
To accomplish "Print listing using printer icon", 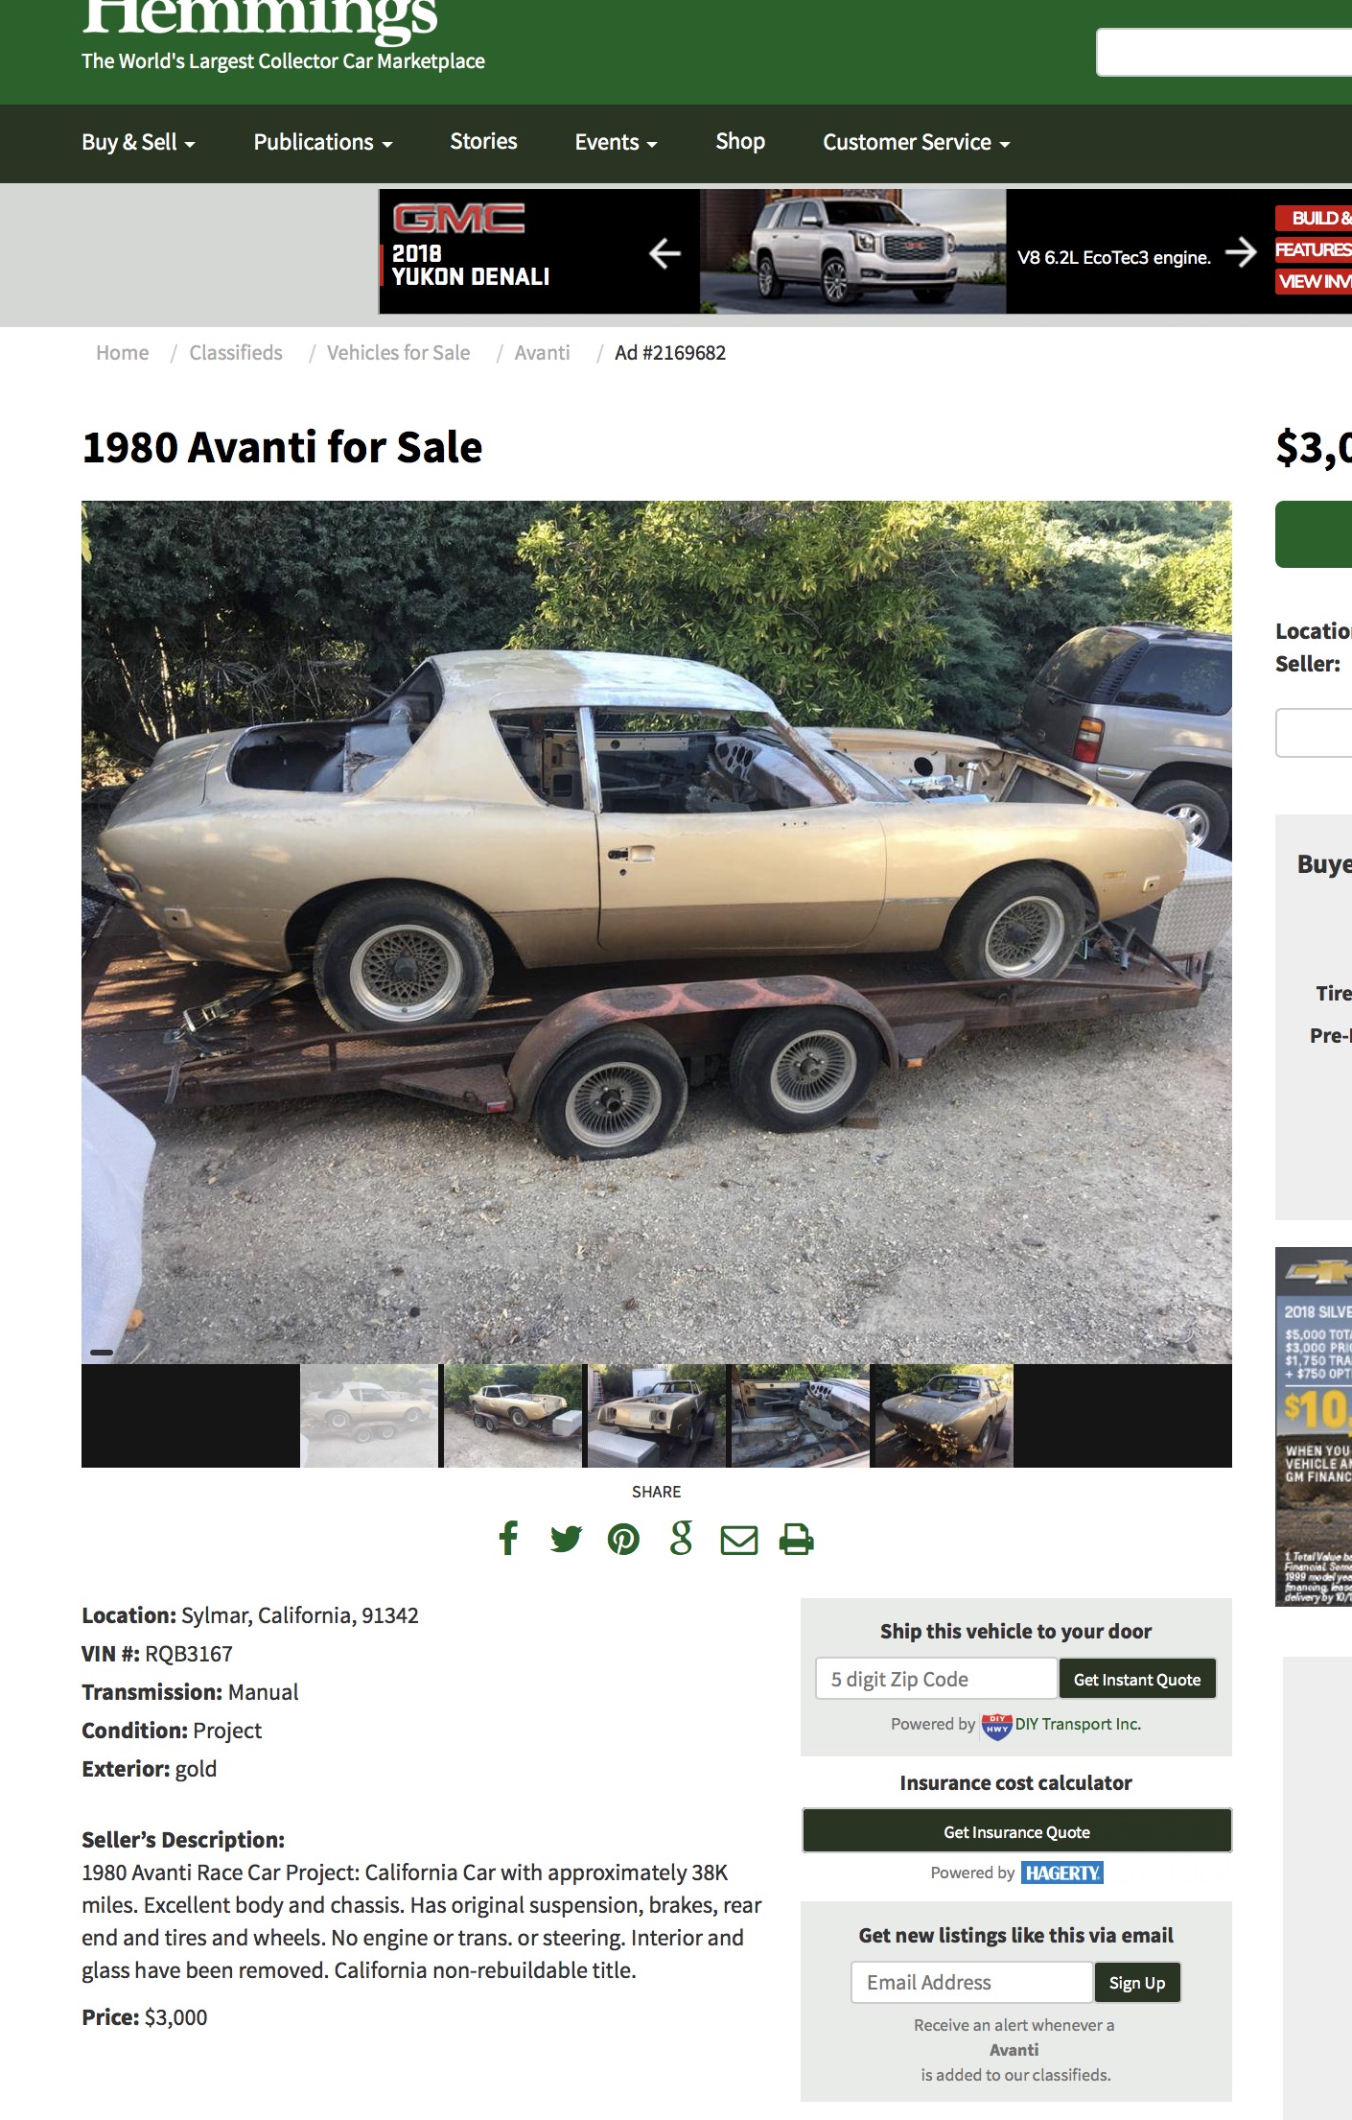I will 796,1540.
